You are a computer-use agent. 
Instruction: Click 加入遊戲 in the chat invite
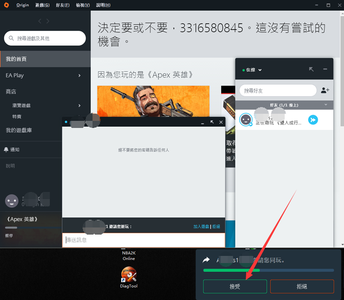pos(201,227)
